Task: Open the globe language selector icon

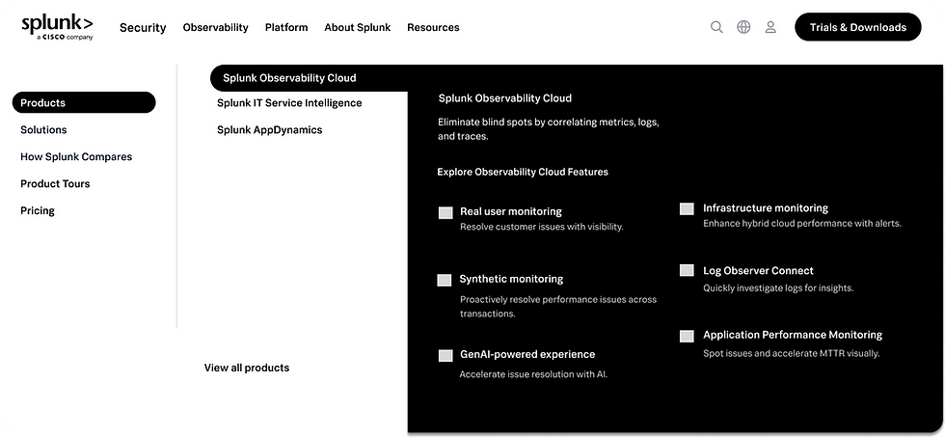Action: [x=743, y=27]
